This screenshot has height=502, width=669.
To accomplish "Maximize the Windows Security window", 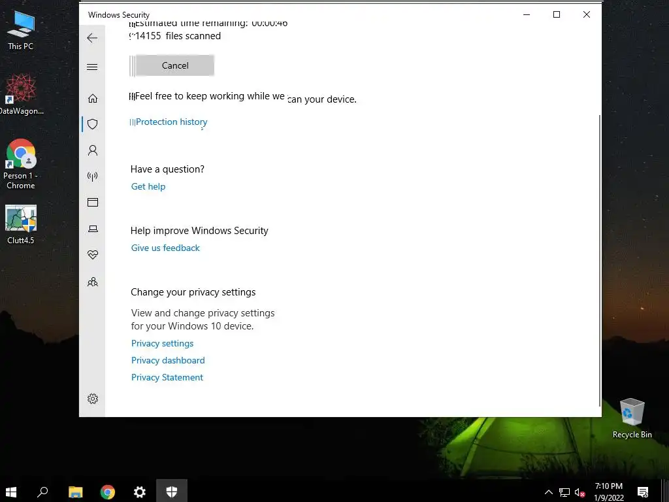I will click(x=557, y=14).
